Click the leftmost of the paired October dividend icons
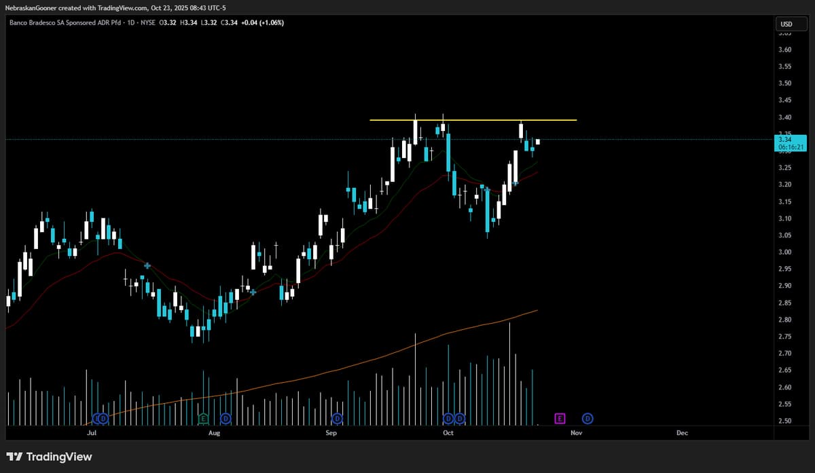Image resolution: width=815 pixels, height=473 pixels. point(447,419)
